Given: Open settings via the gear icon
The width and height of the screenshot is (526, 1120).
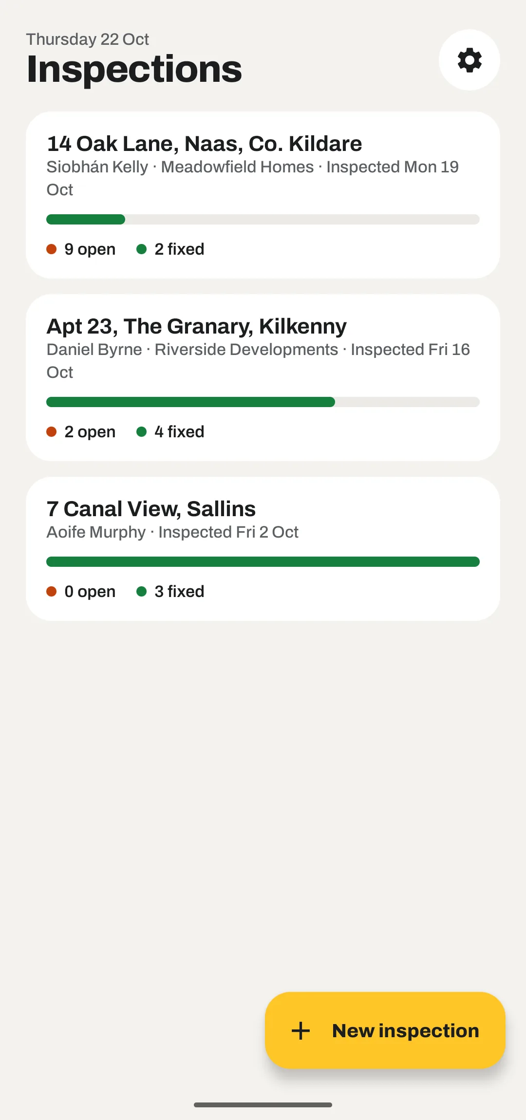Looking at the screenshot, I should tap(469, 60).
